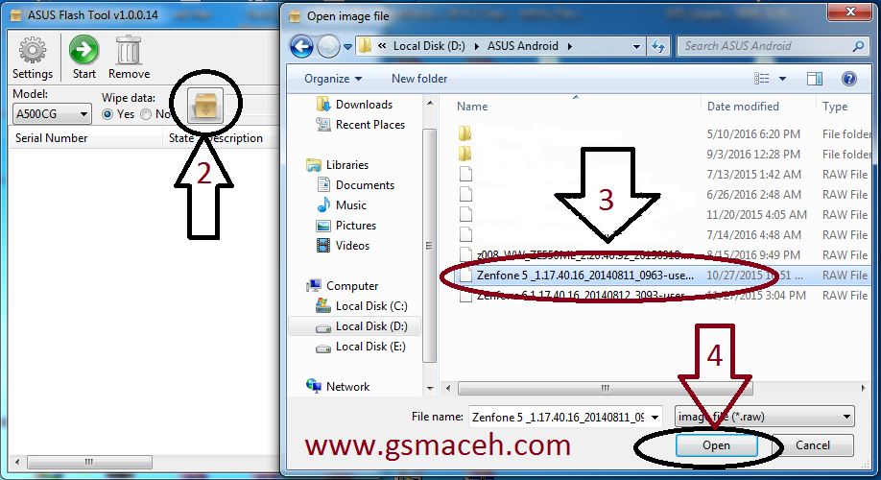This screenshot has width=881, height=480.
Task: Click the green Start arrow icon
Action: click(x=83, y=50)
